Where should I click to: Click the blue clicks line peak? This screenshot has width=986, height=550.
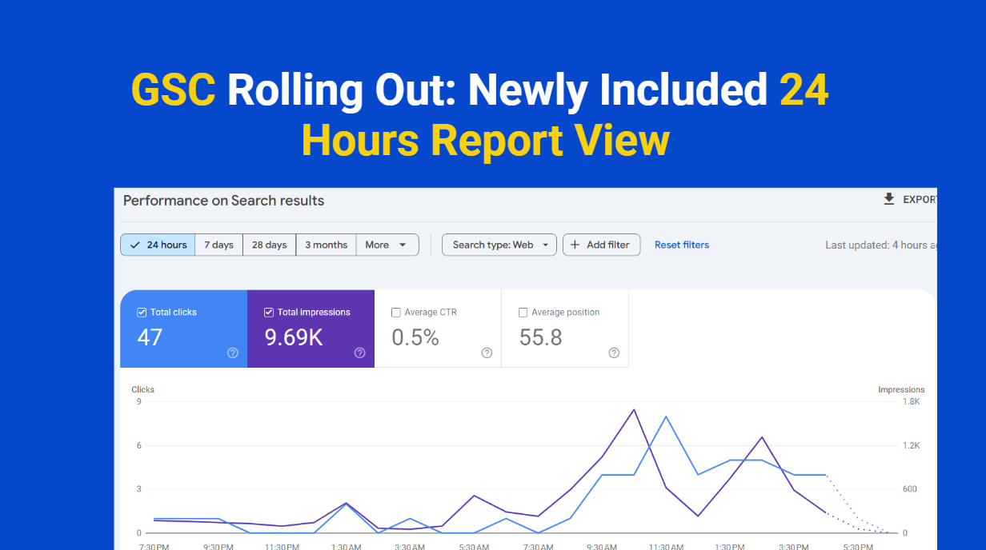(x=666, y=416)
